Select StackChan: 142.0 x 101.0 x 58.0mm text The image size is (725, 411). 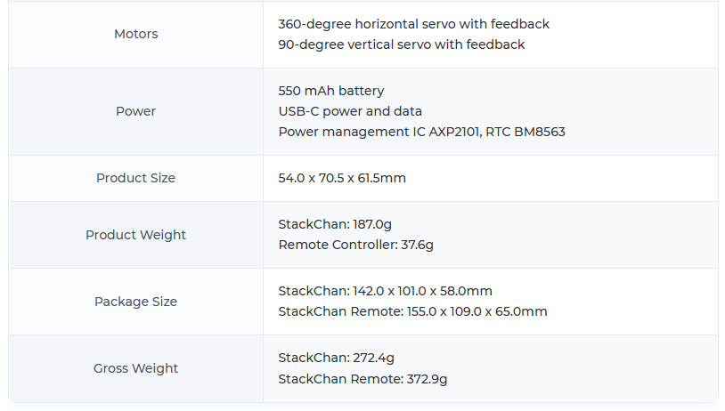[x=385, y=291]
